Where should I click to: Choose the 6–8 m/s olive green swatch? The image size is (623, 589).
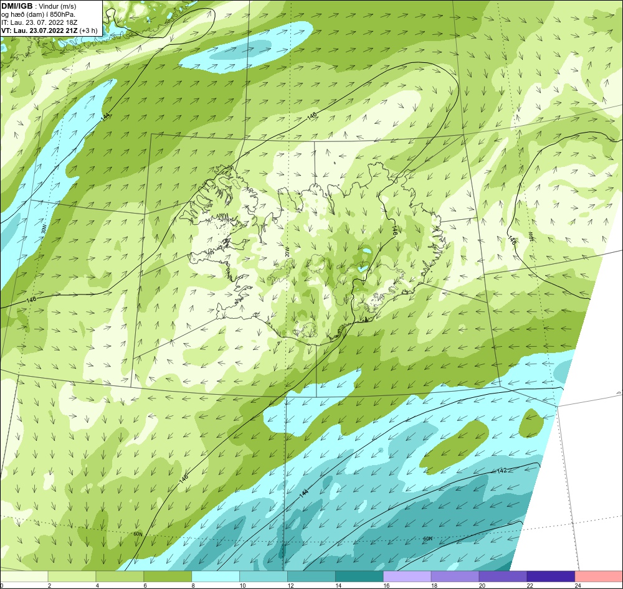pos(168,577)
